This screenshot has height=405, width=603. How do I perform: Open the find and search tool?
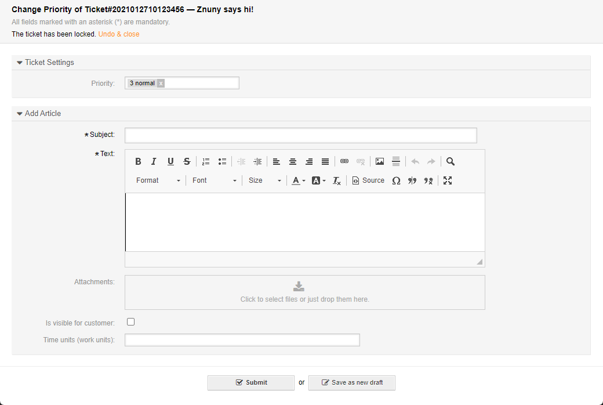[x=451, y=161]
